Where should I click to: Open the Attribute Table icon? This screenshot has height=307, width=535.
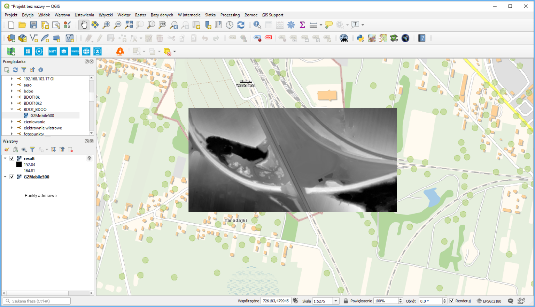click(x=269, y=25)
